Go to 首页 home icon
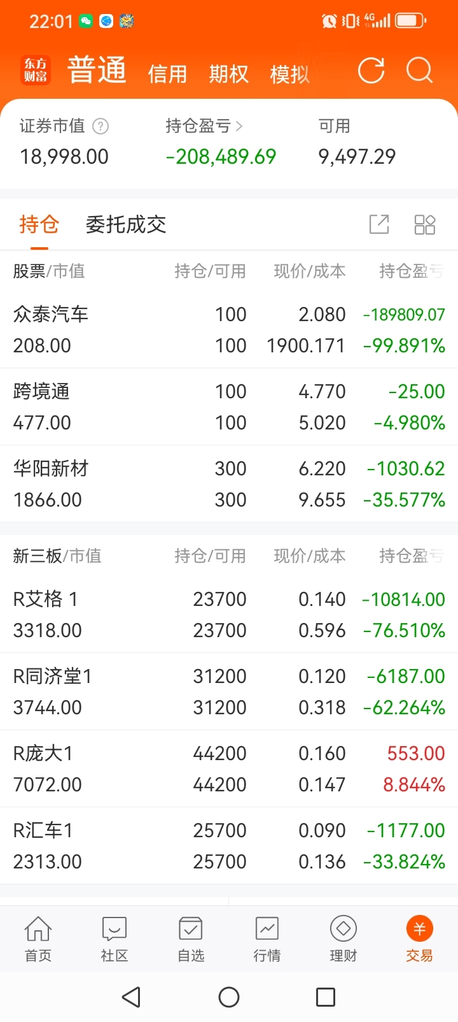The height and width of the screenshot is (1022, 458). [38, 939]
